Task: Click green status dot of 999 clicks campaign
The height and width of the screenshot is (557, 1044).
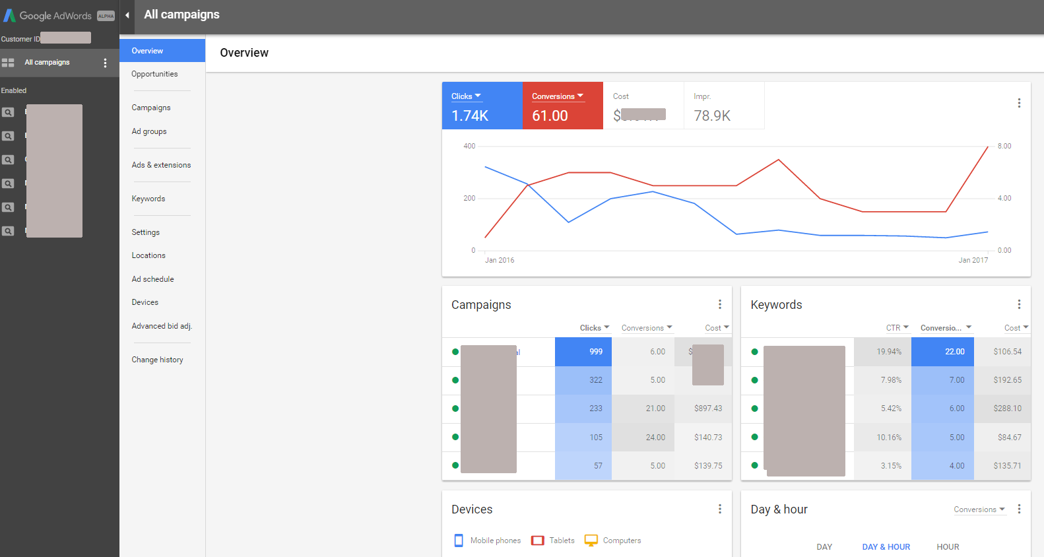Action: [455, 352]
